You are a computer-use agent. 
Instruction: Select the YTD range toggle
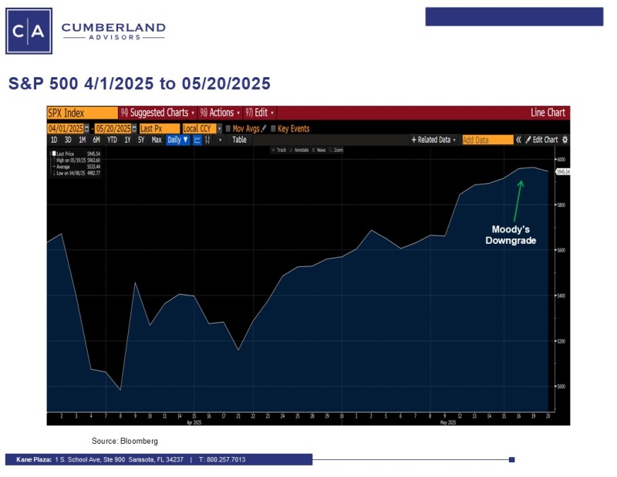point(112,140)
